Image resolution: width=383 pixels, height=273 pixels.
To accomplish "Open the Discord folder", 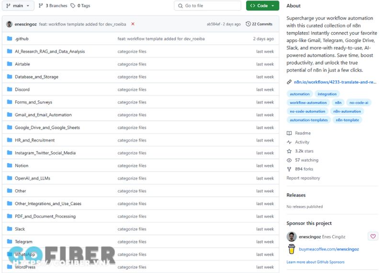I will (22, 89).
